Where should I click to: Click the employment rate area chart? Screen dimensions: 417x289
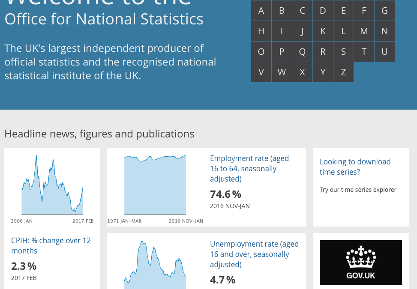tap(155, 185)
